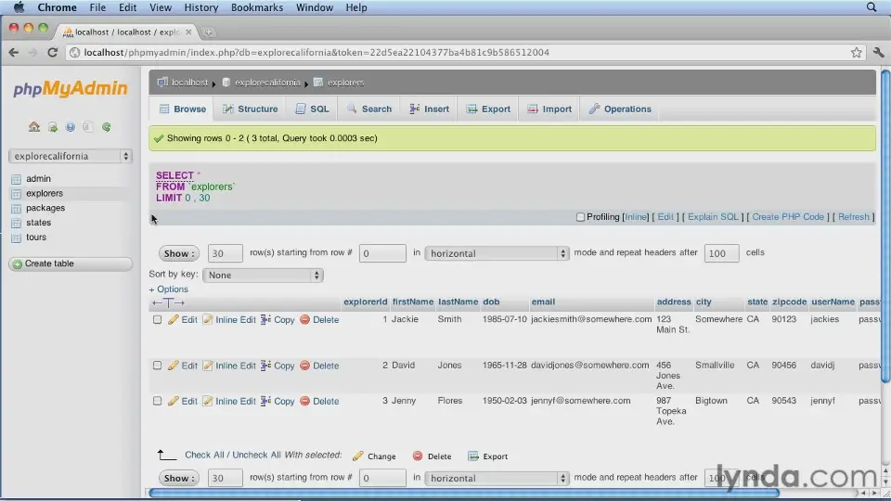891x501 pixels.
Task: Click the Explain SQL link
Action: click(713, 217)
